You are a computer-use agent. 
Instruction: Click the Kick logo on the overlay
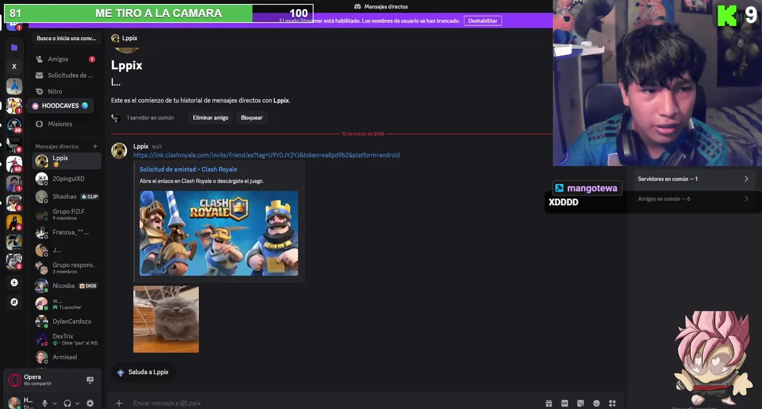[727, 15]
